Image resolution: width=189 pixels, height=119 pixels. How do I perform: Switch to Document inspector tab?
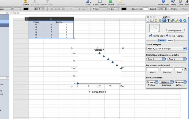click(x=148, y=20)
